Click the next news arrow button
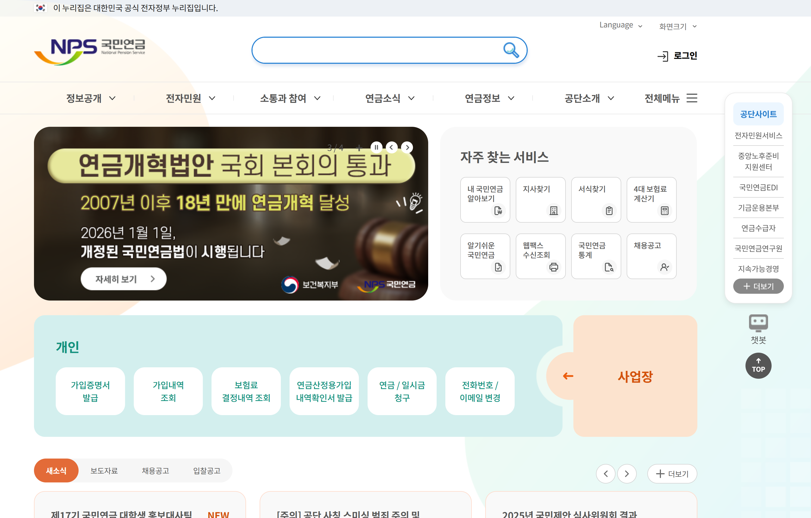The image size is (811, 518). click(x=627, y=473)
